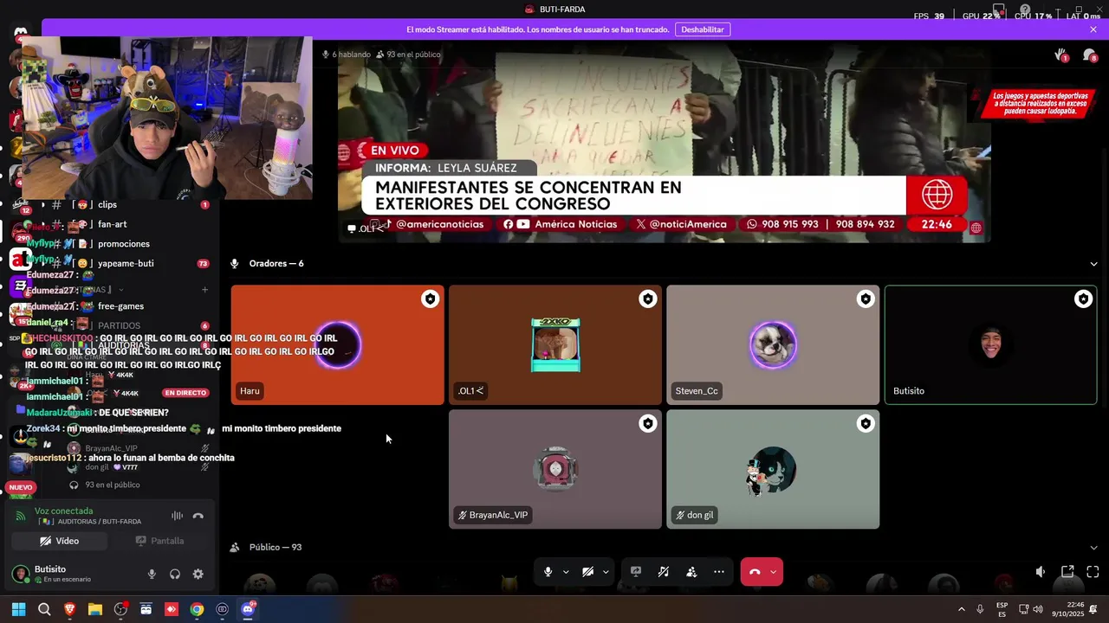
Task: Click the 93 en el público header indicator
Action: coord(408,55)
